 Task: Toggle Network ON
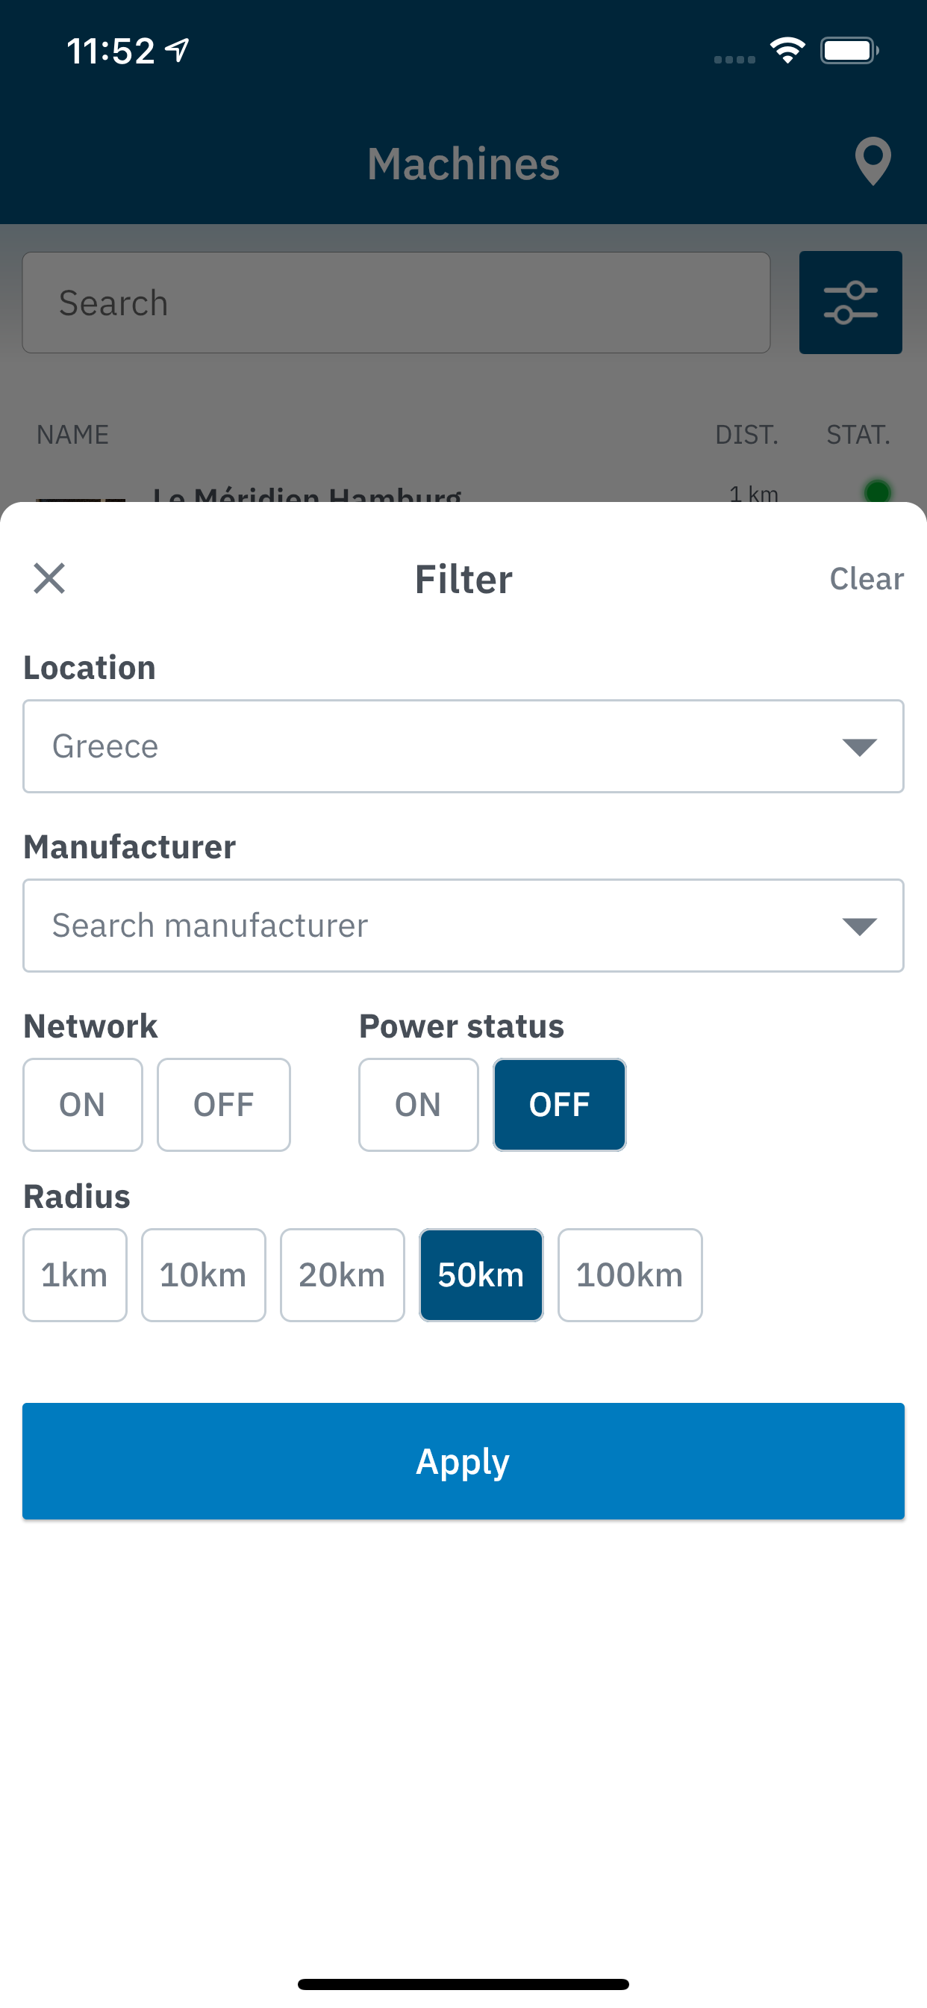(x=83, y=1105)
